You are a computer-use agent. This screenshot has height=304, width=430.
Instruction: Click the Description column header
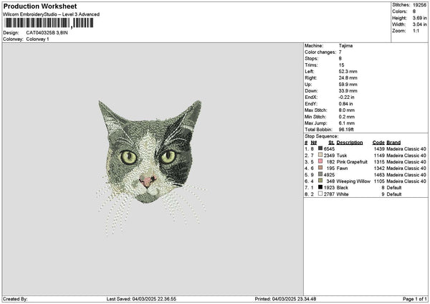(x=350, y=143)
